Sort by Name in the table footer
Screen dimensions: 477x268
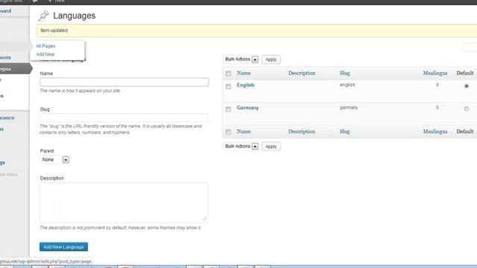244,132
